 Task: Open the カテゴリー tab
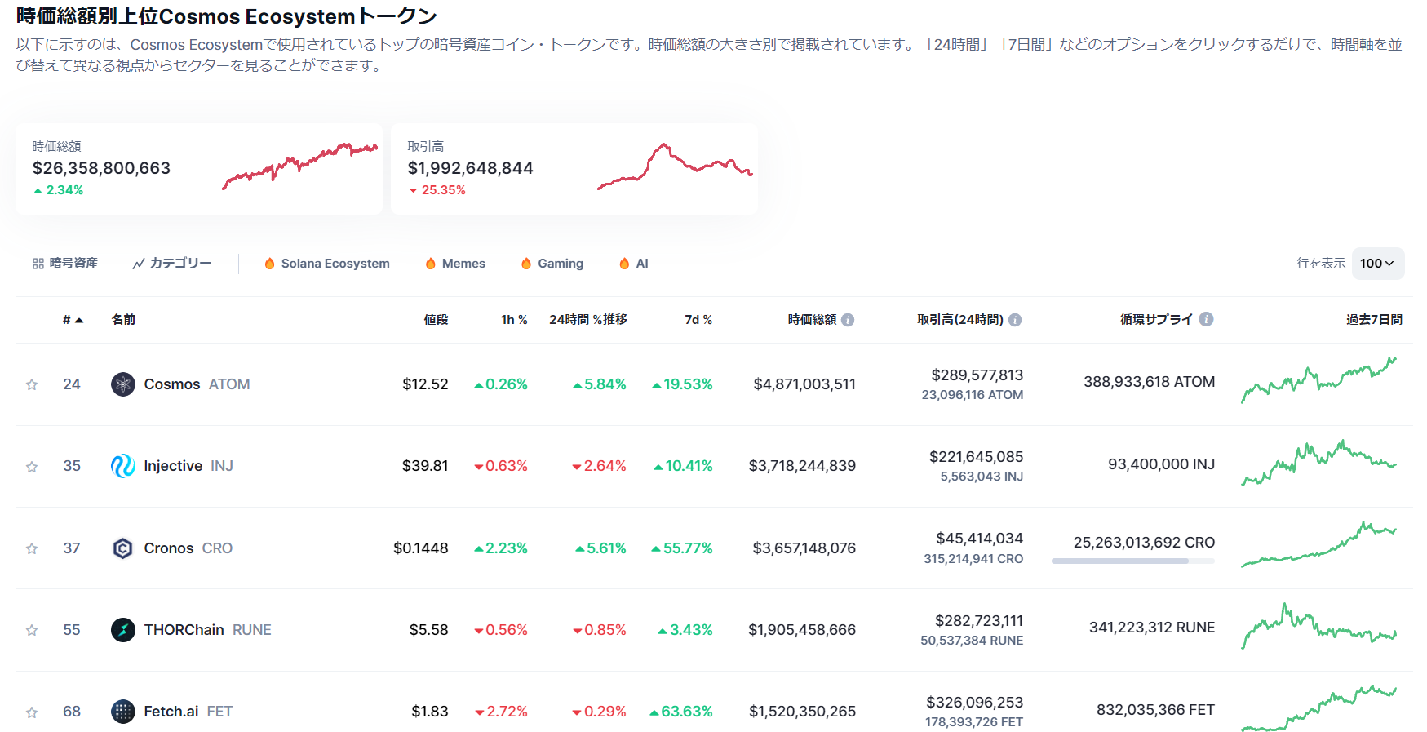172,264
